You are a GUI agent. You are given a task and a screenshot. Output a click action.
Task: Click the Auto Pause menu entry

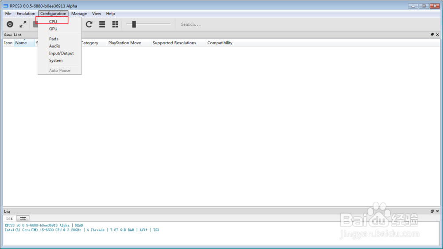(x=60, y=70)
